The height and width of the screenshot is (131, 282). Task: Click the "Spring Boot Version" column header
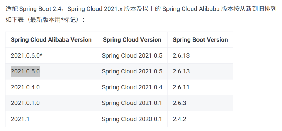(200, 40)
